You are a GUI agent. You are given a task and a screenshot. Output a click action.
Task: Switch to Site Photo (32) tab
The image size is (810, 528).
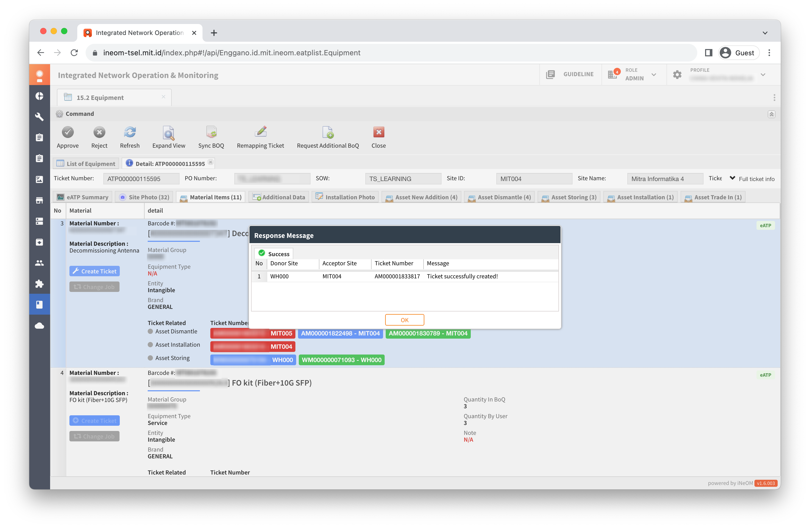click(144, 197)
